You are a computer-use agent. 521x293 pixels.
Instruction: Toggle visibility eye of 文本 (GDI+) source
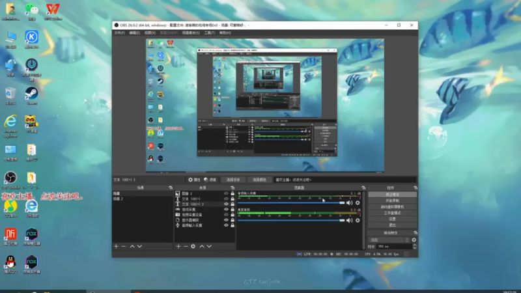[x=226, y=199]
